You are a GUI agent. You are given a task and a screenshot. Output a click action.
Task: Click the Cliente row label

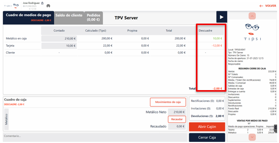pyautogui.click(x=10, y=52)
